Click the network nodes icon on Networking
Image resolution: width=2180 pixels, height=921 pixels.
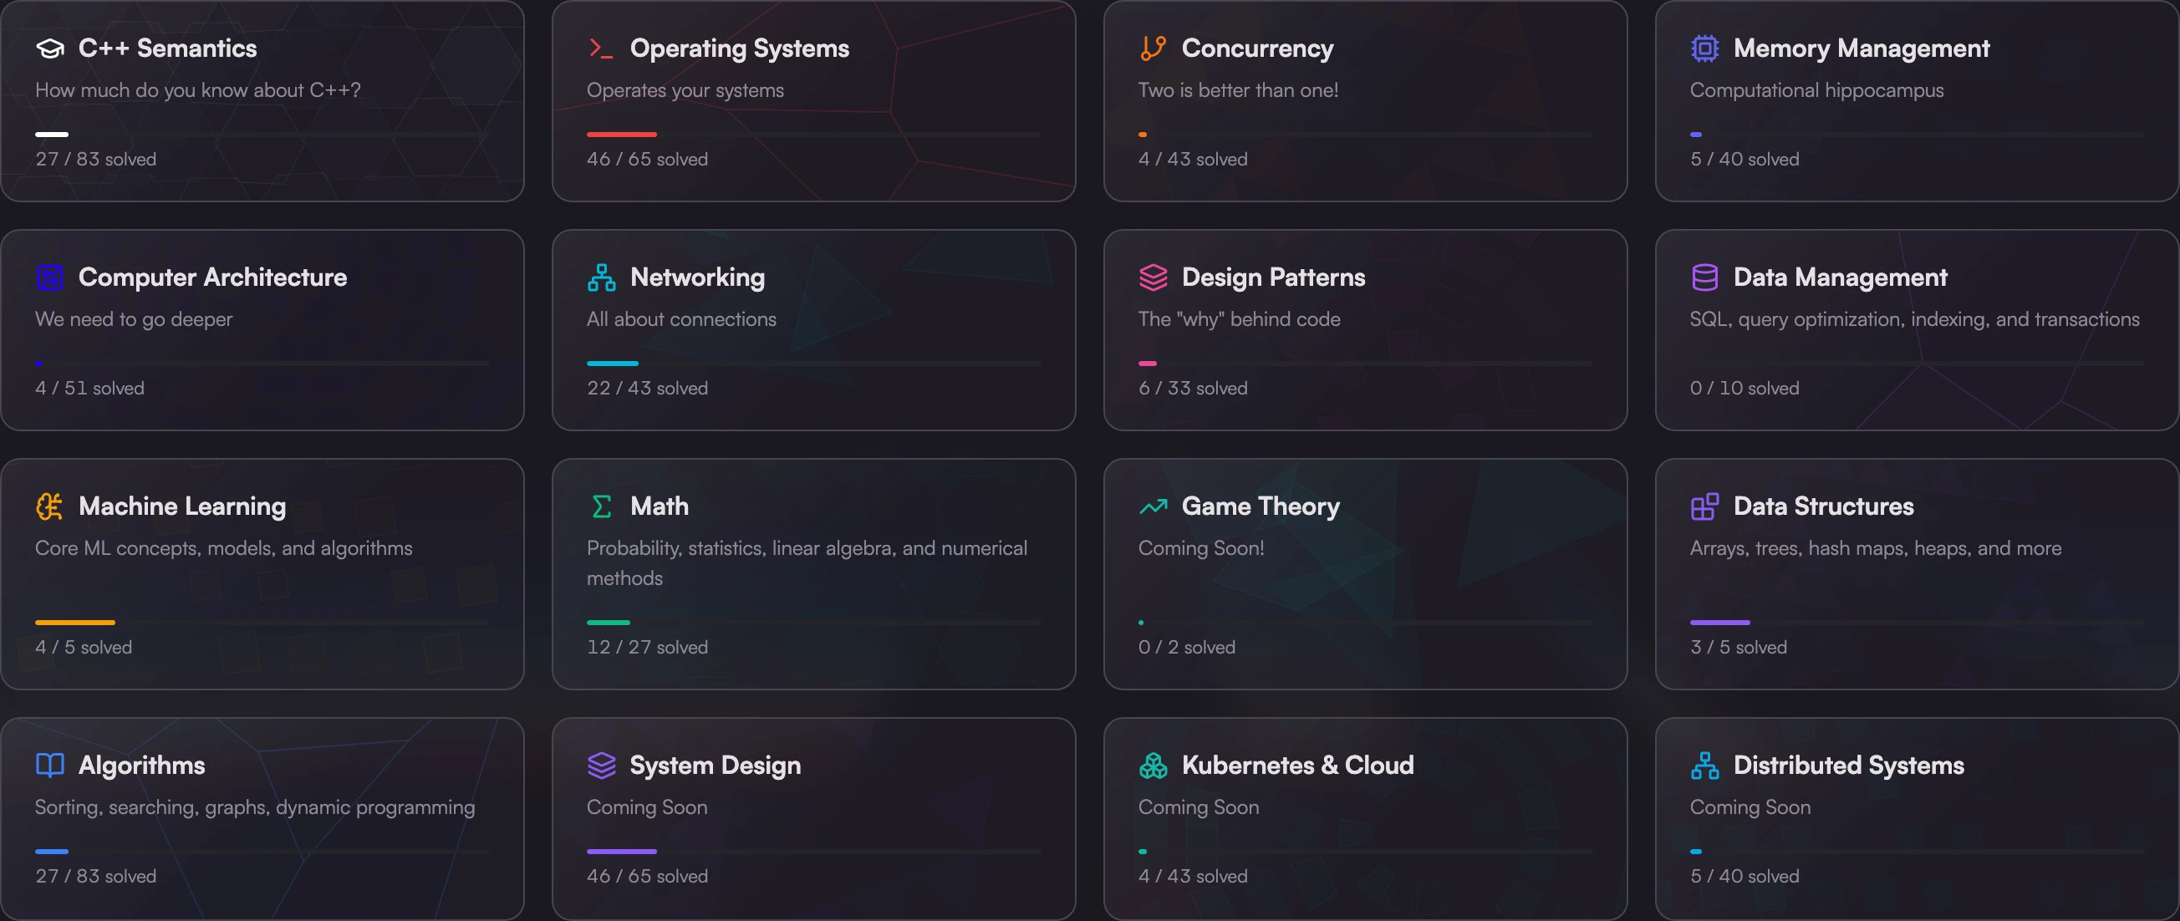(x=601, y=277)
